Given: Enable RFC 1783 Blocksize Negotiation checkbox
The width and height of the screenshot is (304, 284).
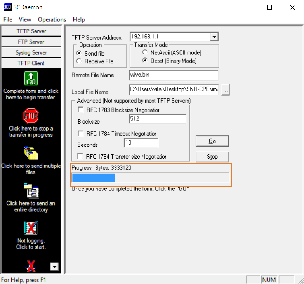Looking at the screenshot, I should click(81, 110).
